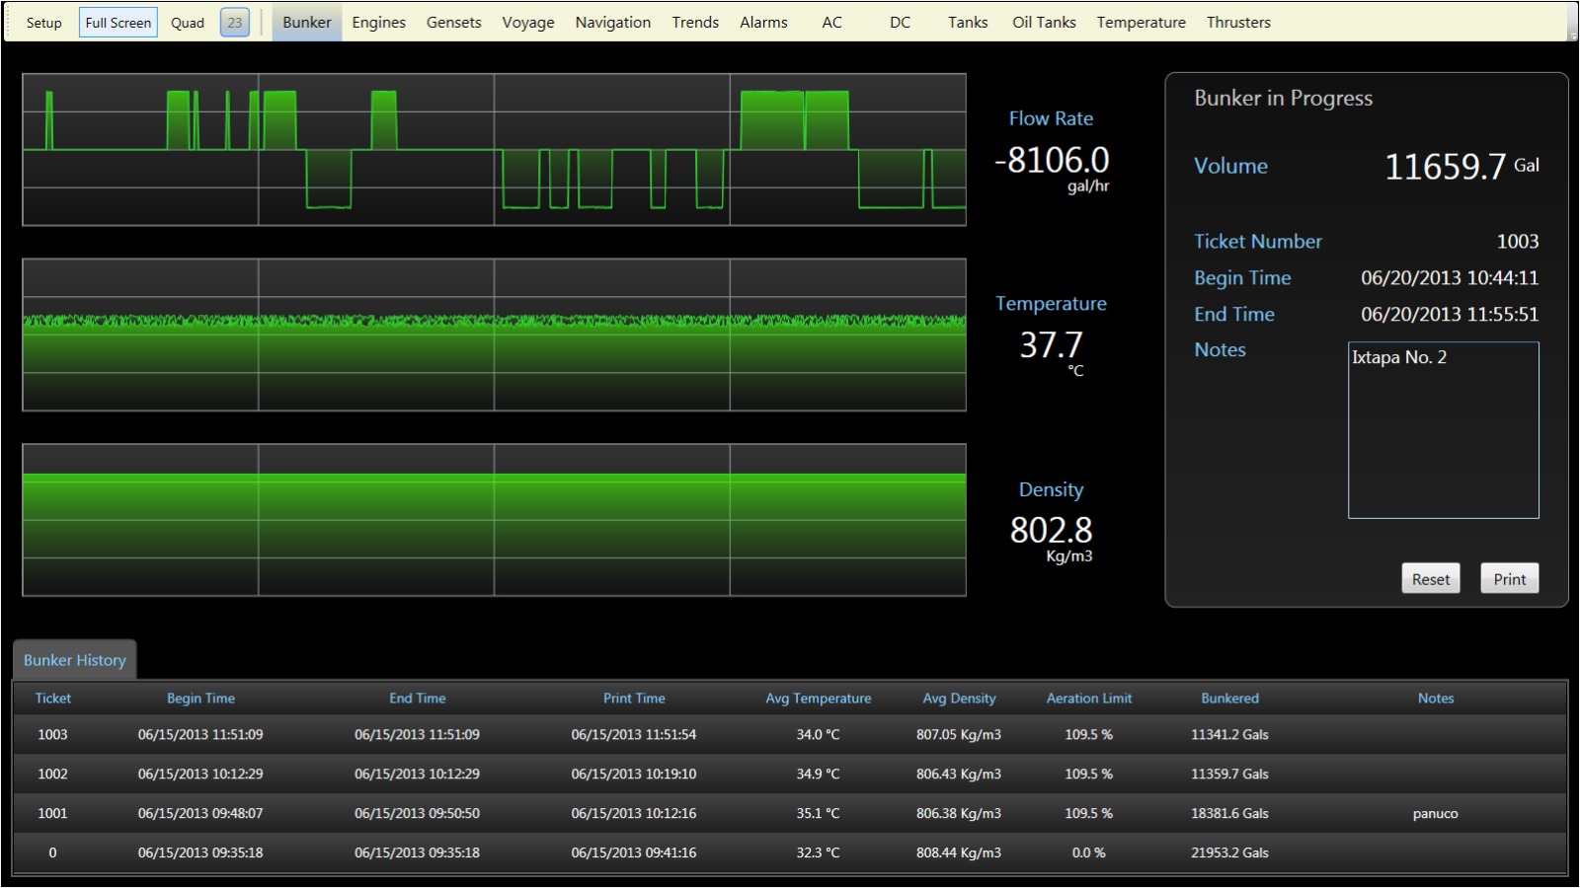Viewport: 1580px width, 888px height.
Task: Show the Alarms tab
Action: coord(763,23)
